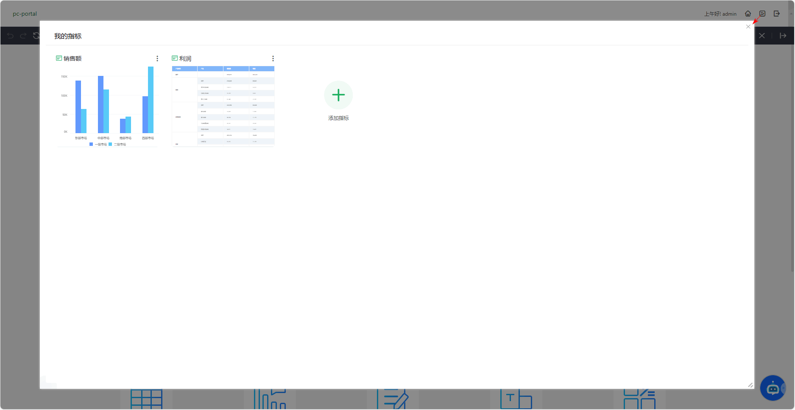
Task: Click the refresh icon in background toolbar
Action: (36, 36)
